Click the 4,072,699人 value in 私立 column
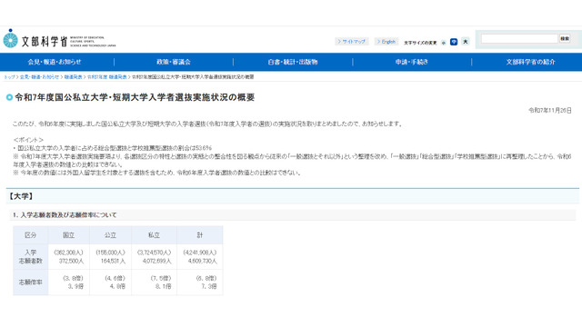Screen dimensions: 582x327 [x=157, y=261]
